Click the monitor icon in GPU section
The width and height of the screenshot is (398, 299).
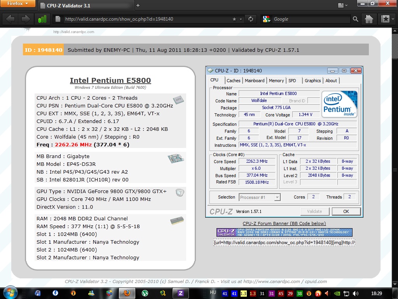(x=180, y=192)
